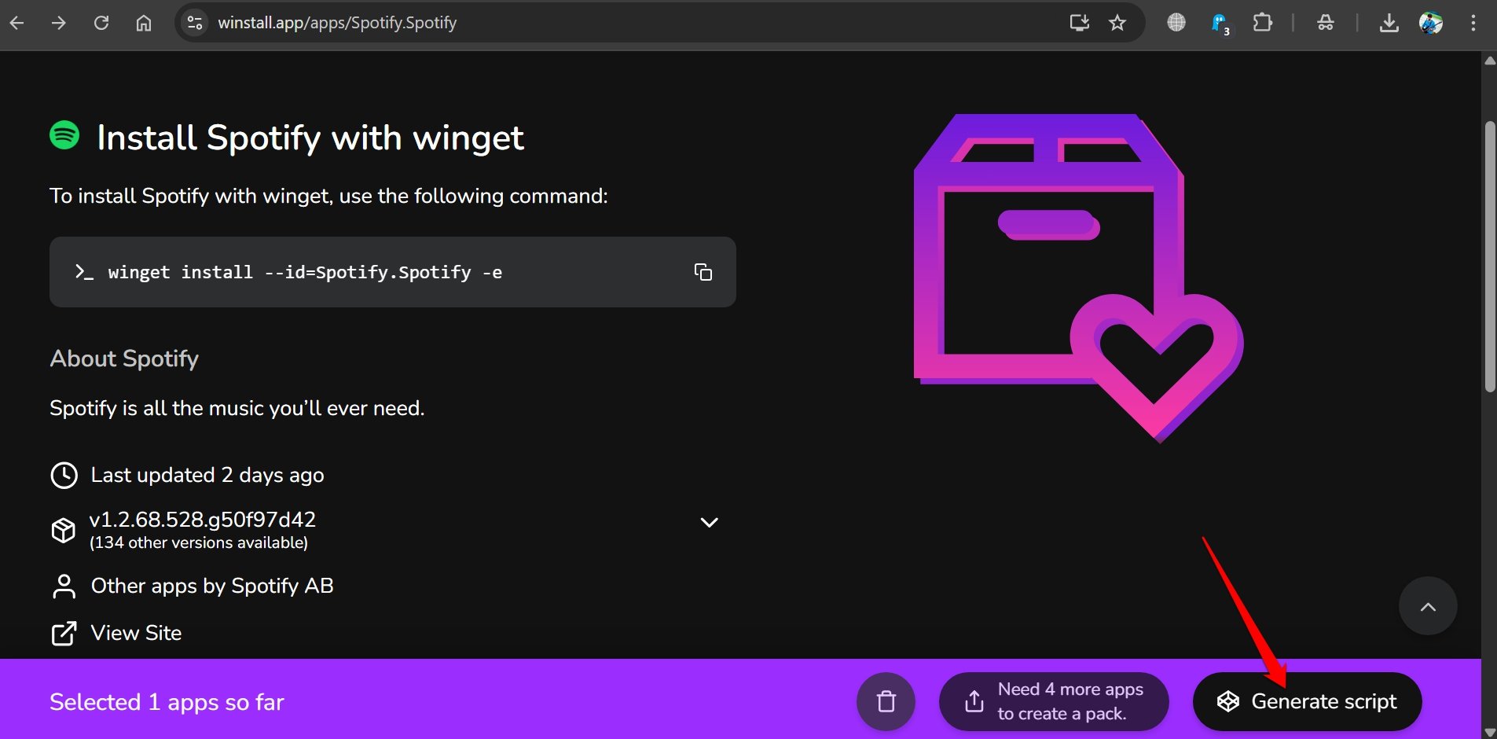The width and height of the screenshot is (1497, 739).
Task: Open the View Site link
Action: pos(136,633)
